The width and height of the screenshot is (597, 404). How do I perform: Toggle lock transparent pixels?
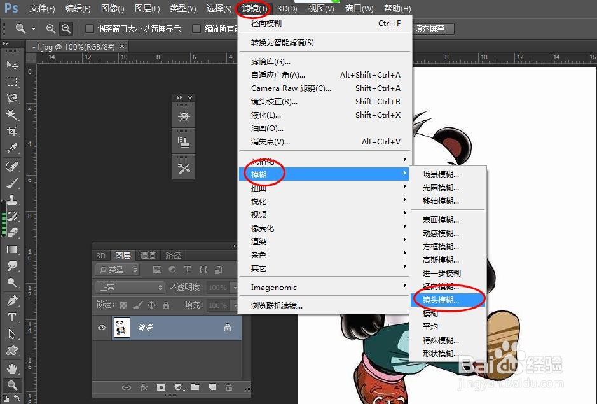123,305
